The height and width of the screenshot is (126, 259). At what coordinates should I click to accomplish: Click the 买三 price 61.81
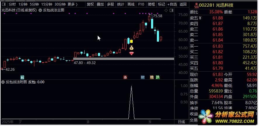click(218, 57)
